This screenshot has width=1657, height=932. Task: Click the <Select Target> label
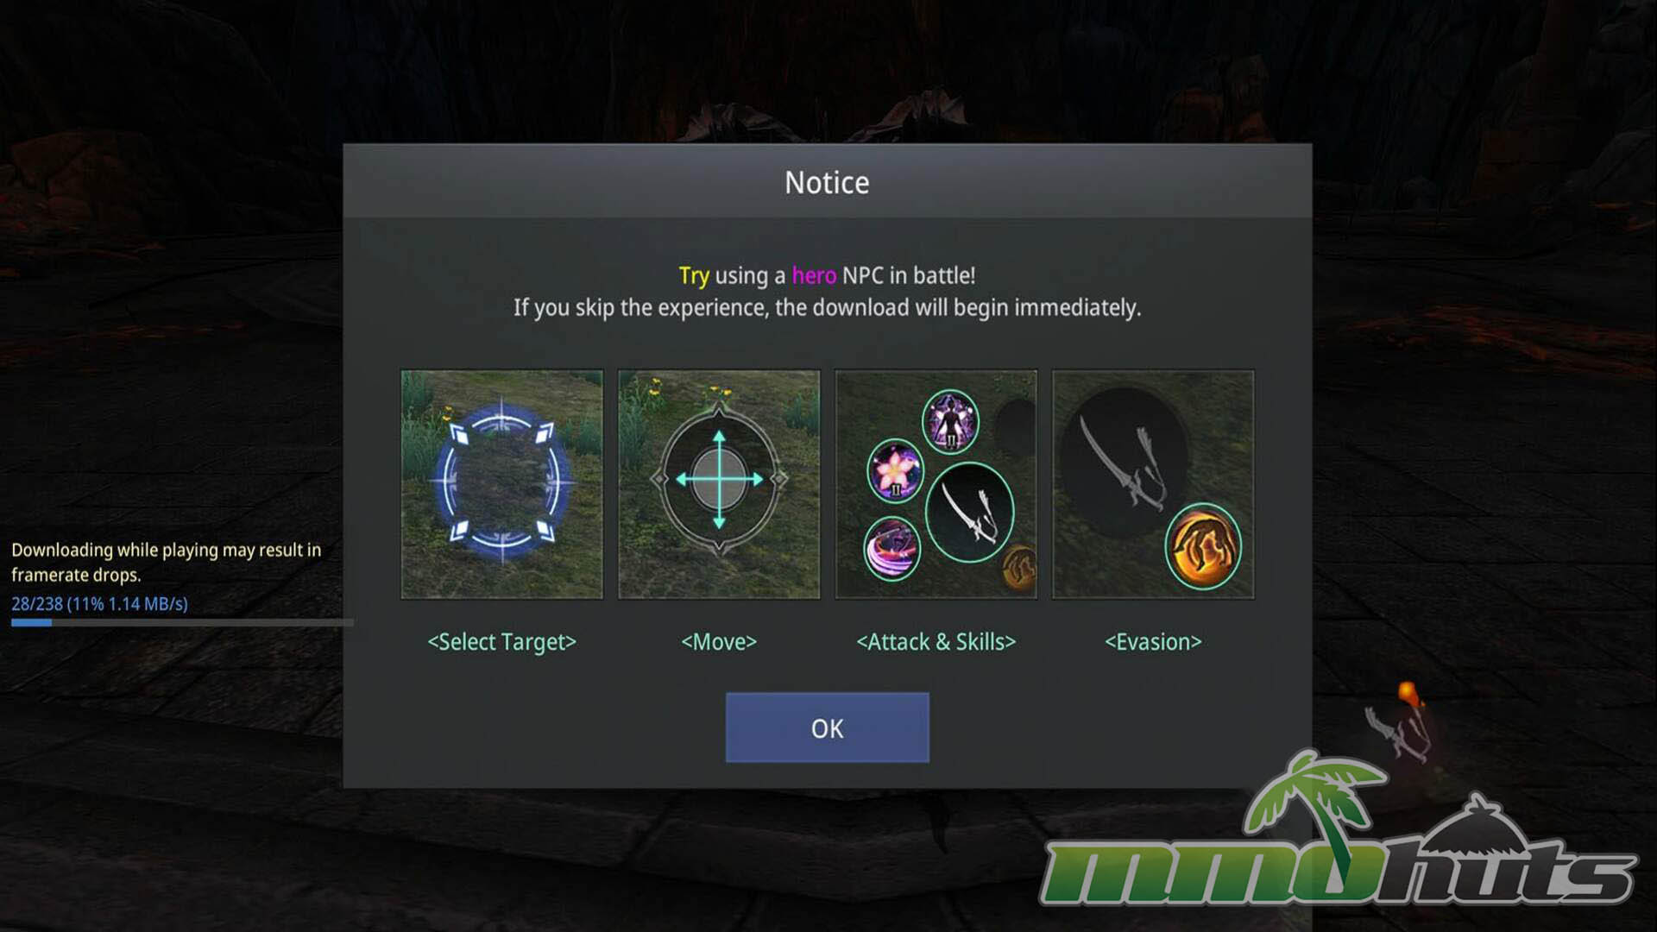pos(501,641)
